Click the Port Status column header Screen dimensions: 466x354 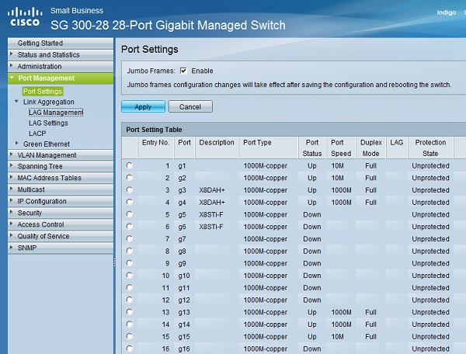click(x=312, y=148)
